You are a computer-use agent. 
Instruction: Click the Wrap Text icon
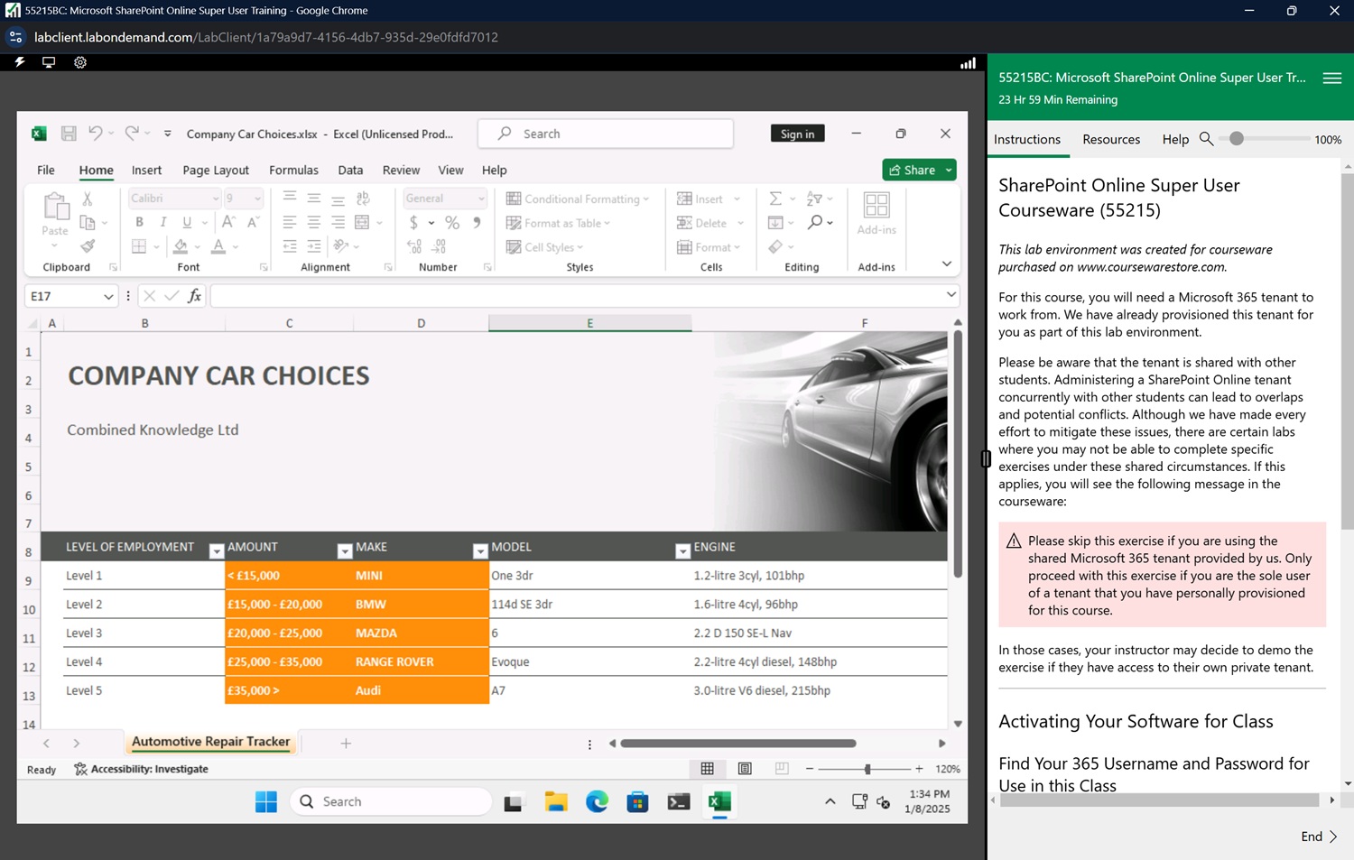(363, 199)
